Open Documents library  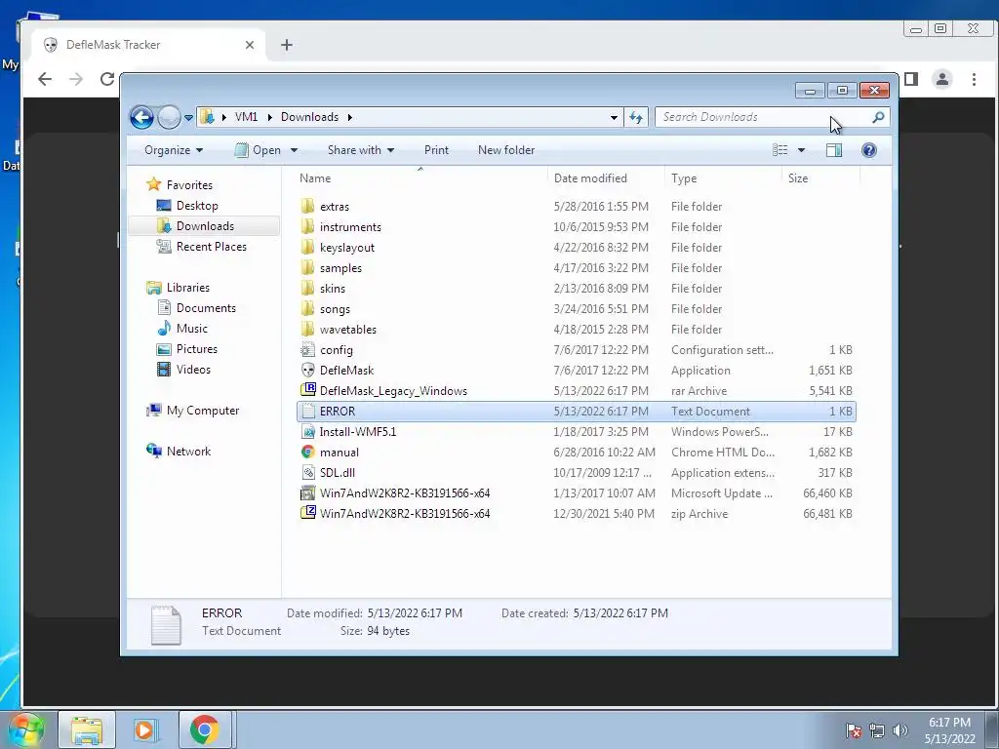[x=206, y=307]
